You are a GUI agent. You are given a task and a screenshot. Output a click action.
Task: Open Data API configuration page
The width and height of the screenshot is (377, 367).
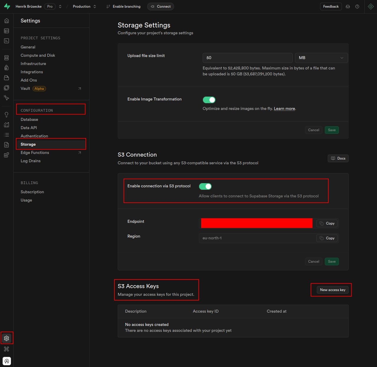coord(29,128)
